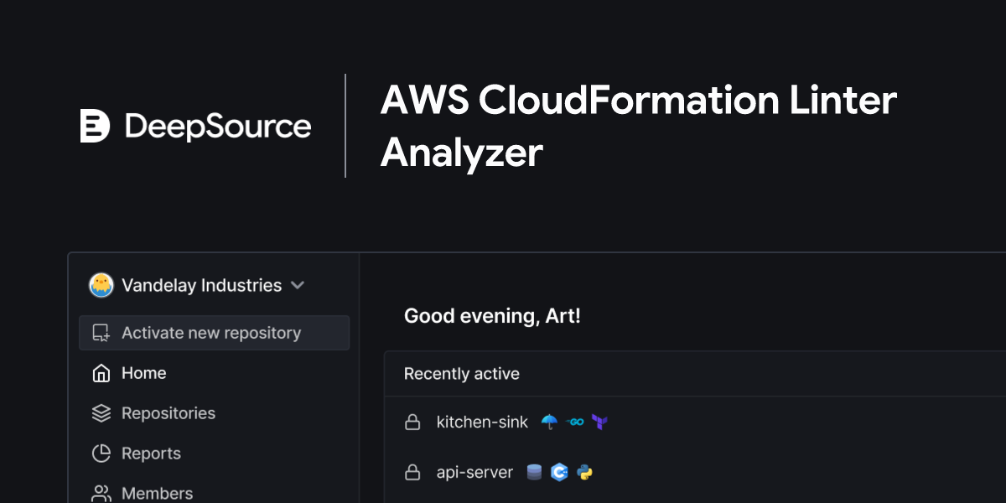Click the lock icon beside api-server
1006x503 pixels.
[x=412, y=472]
